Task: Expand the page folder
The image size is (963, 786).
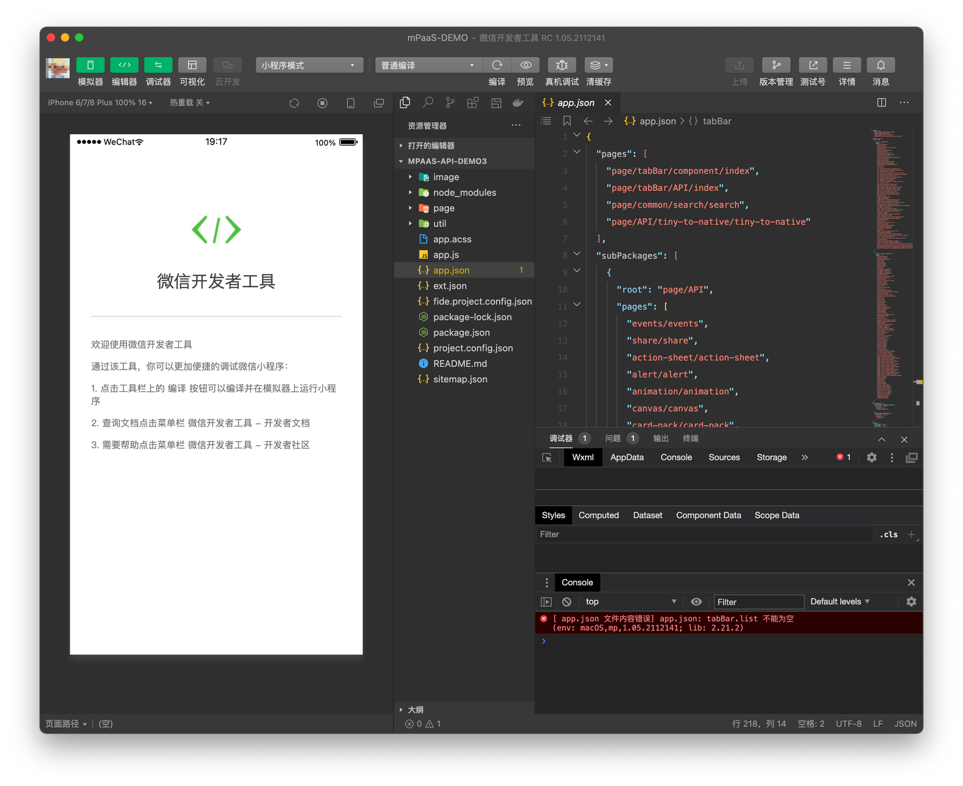Action: coord(464,208)
